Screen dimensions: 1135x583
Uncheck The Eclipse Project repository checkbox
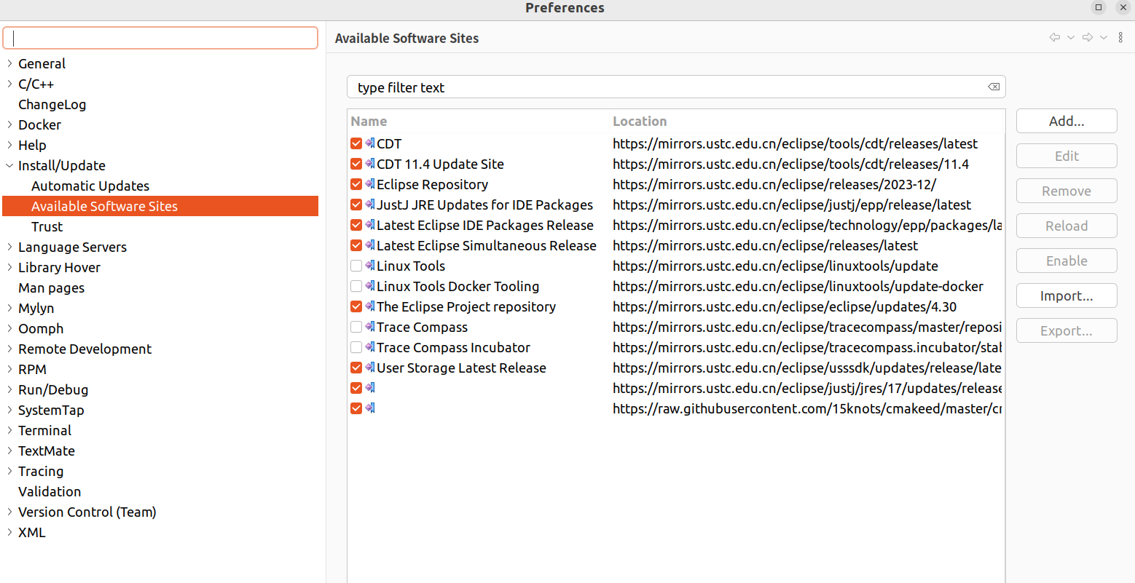[x=356, y=306]
